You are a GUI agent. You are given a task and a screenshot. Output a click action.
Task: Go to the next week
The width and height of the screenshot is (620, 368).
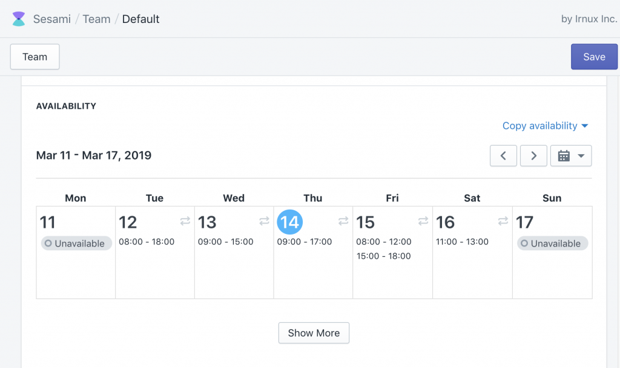(x=533, y=156)
